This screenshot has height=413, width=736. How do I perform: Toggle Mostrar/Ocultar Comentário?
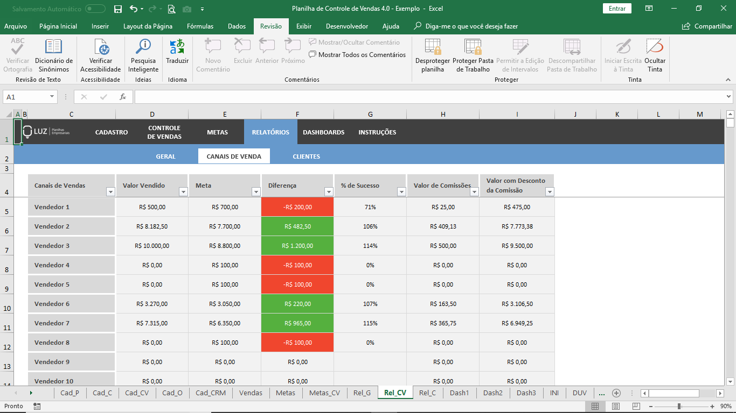click(355, 42)
